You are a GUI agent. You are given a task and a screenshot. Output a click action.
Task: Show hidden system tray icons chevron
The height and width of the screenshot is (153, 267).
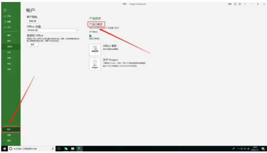pyautogui.click(x=238, y=149)
